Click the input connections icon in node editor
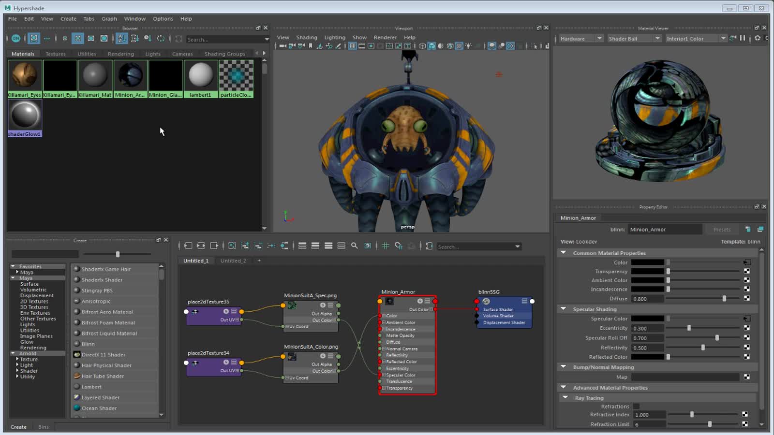 [188, 246]
